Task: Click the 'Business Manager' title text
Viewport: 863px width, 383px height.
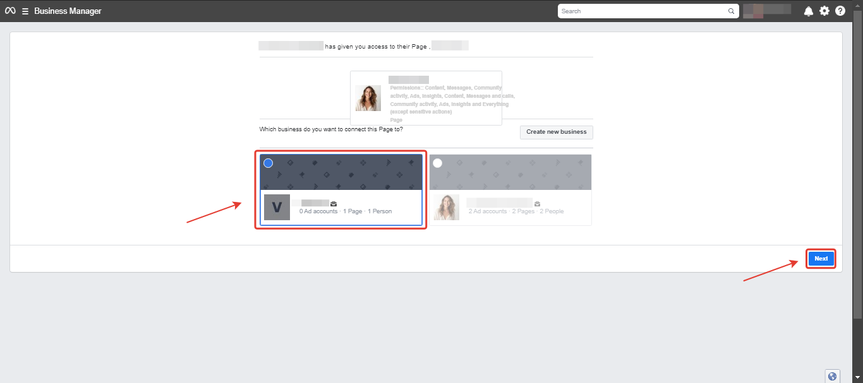Action: [x=68, y=11]
